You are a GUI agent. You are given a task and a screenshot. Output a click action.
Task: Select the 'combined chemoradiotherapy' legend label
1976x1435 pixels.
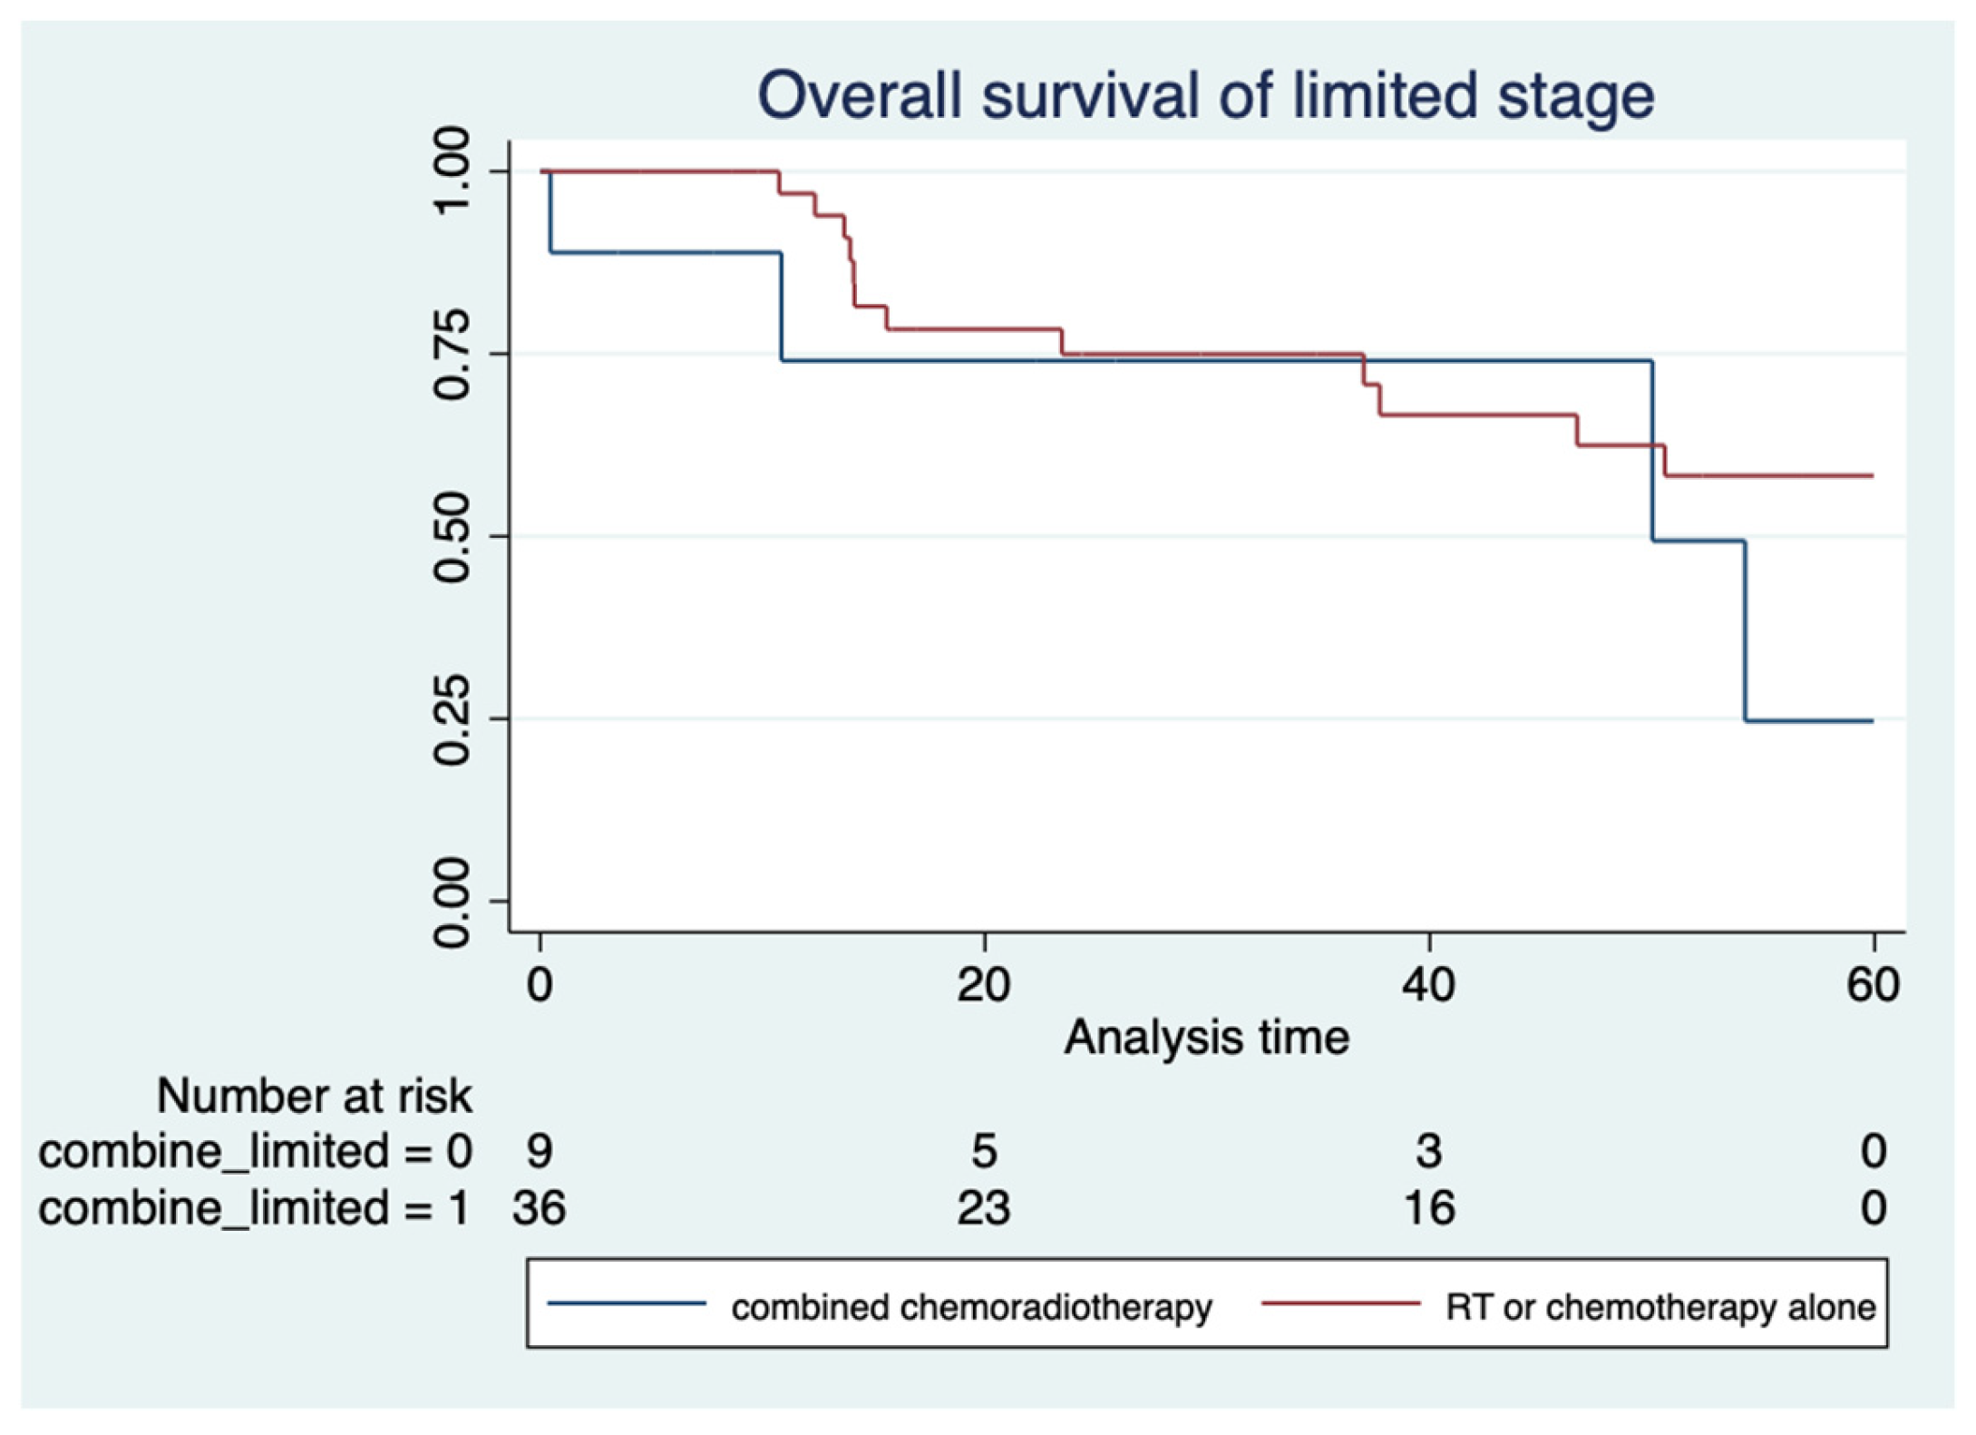click(x=971, y=1307)
